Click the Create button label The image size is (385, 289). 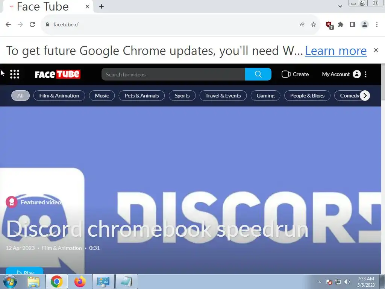pos(300,74)
